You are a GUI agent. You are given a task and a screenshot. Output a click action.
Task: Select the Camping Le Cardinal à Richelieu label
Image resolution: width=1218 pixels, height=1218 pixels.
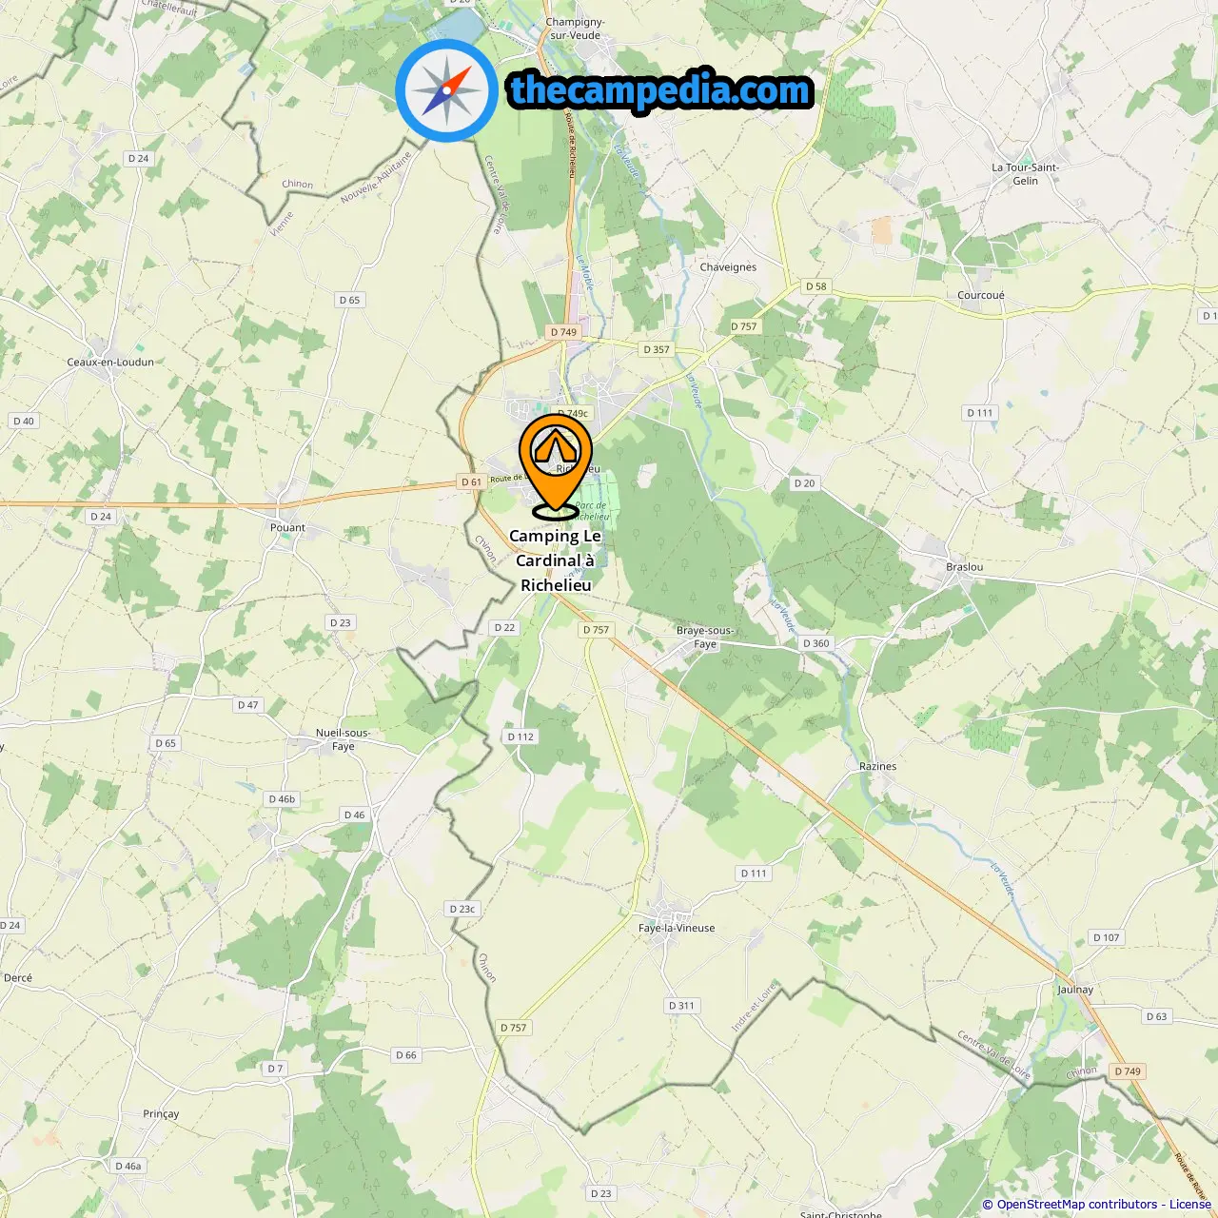click(x=556, y=560)
